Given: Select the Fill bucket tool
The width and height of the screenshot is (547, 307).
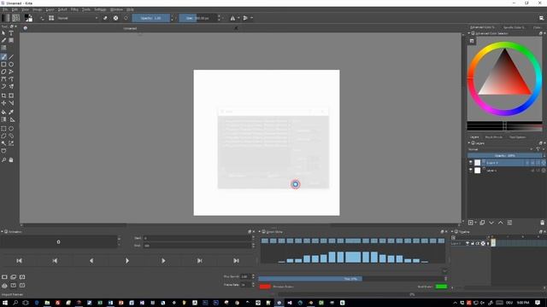Looking at the screenshot, I should click(3, 112).
